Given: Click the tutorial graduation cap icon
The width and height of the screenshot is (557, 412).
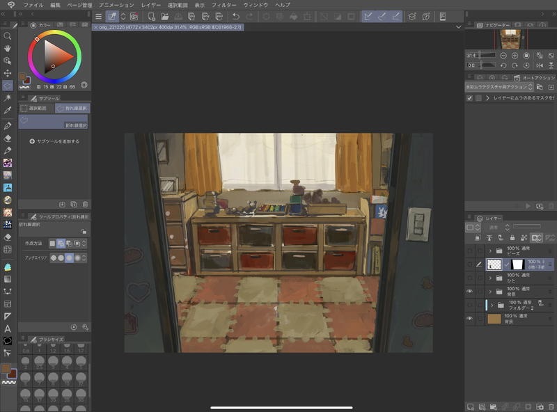Looking at the screenshot, I should 412,16.
